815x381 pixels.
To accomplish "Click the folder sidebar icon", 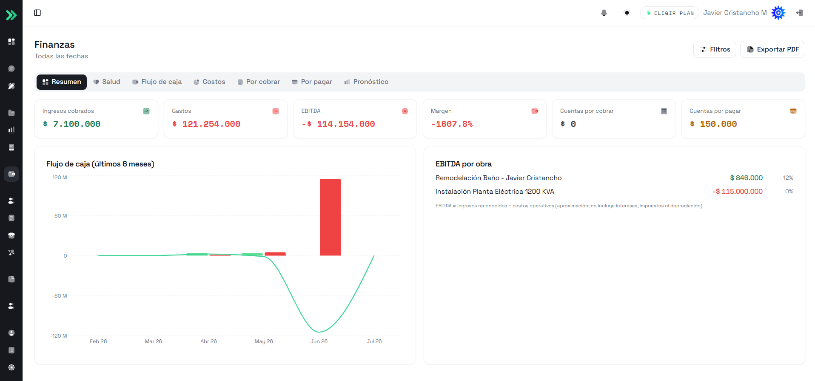I will pyautogui.click(x=11, y=113).
